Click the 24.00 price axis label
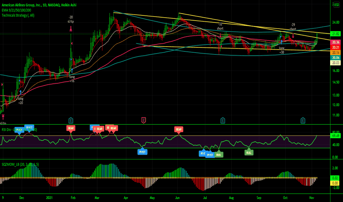 [x=336, y=22]
